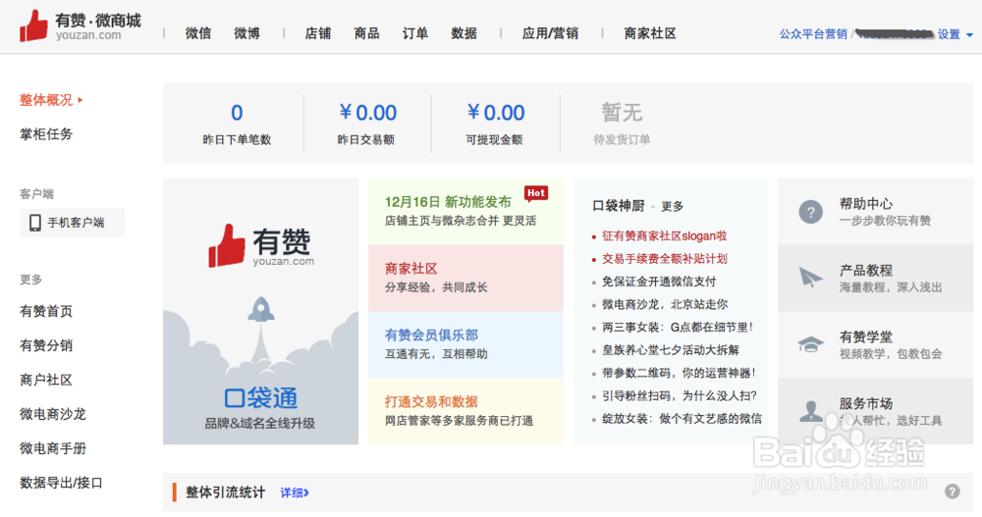Image resolution: width=982 pixels, height=517 pixels.
Task: Open 绽放女装 article link
Action: (682, 419)
